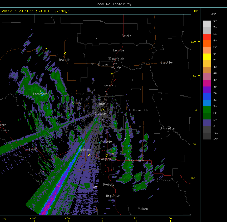The width and height of the screenshot is (227, 222).
Task: Pick the light blue 30-33 dBZ swatch
Action: click(207, 103)
